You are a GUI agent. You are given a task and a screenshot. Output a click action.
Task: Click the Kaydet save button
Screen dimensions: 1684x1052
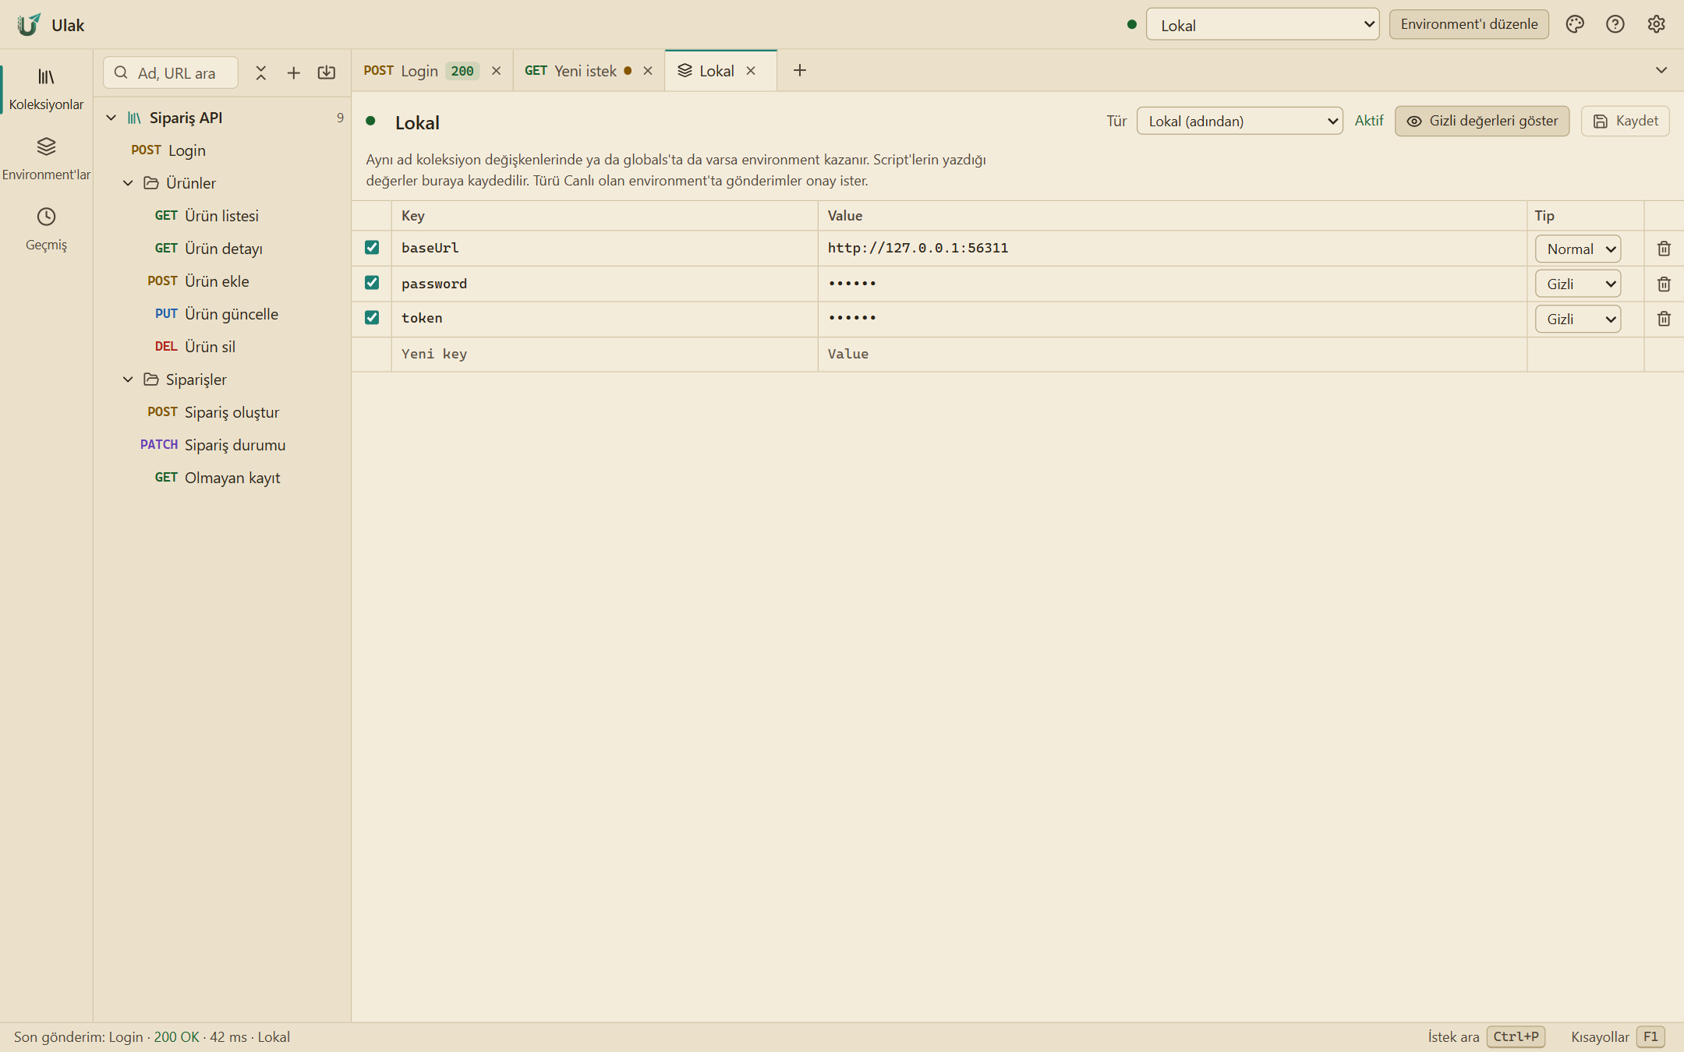coord(1626,121)
